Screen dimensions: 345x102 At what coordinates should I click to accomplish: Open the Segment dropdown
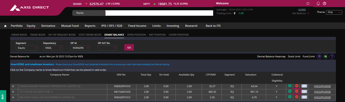(27, 48)
